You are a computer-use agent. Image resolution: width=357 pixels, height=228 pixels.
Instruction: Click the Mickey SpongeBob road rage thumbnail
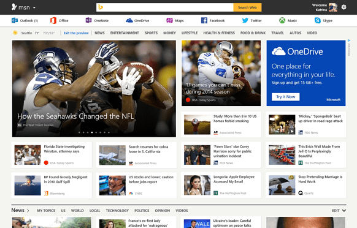coord(282,124)
